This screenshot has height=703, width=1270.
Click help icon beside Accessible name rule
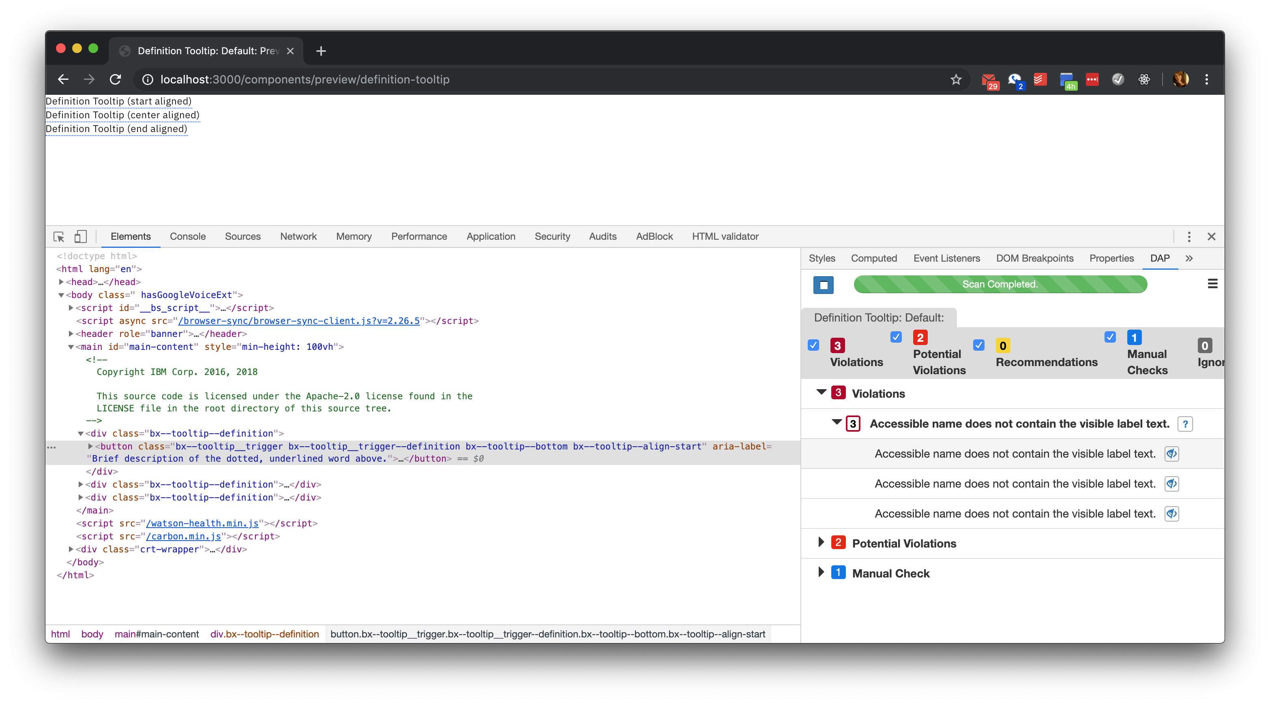click(x=1185, y=424)
